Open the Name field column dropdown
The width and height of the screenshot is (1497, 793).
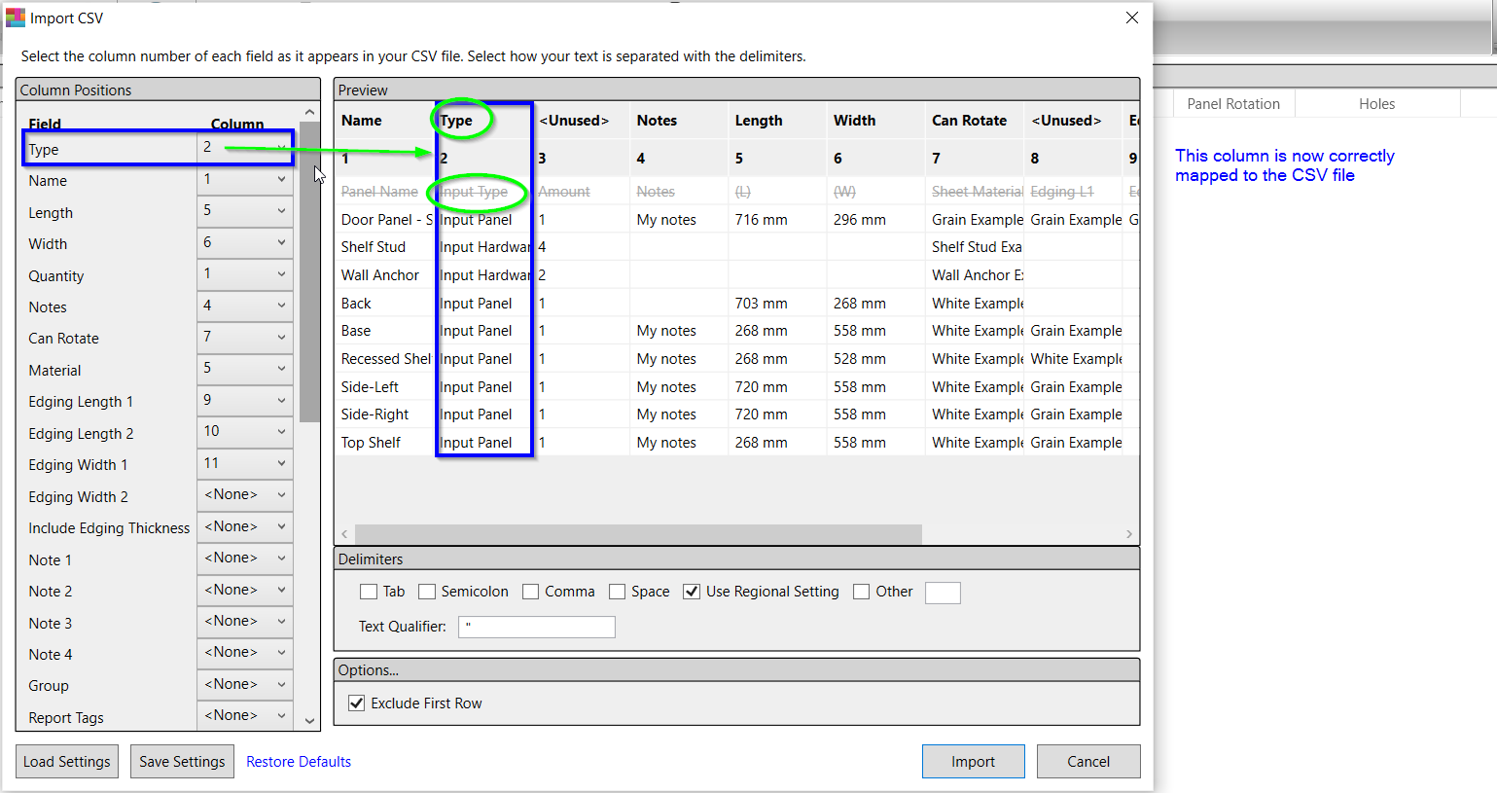point(245,179)
